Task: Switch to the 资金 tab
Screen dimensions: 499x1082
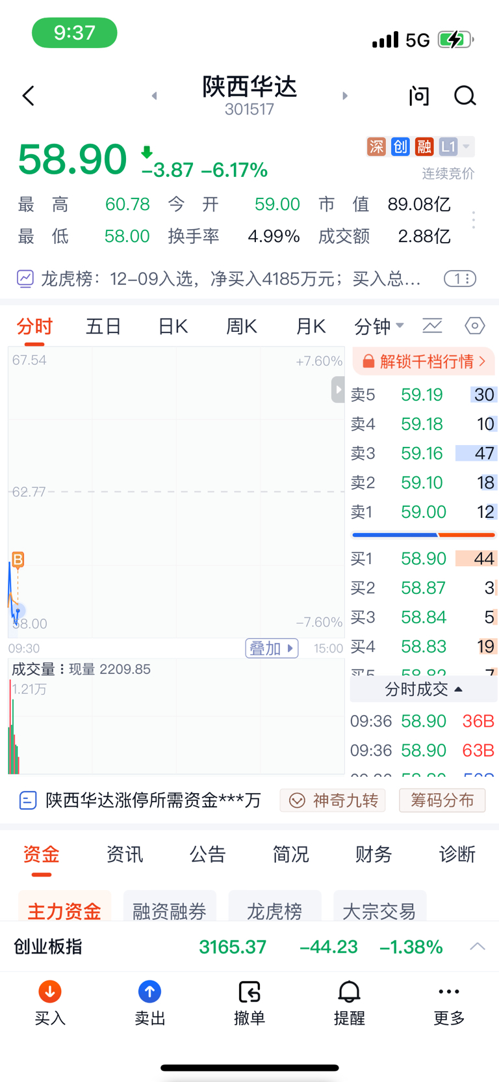Action: tap(42, 854)
